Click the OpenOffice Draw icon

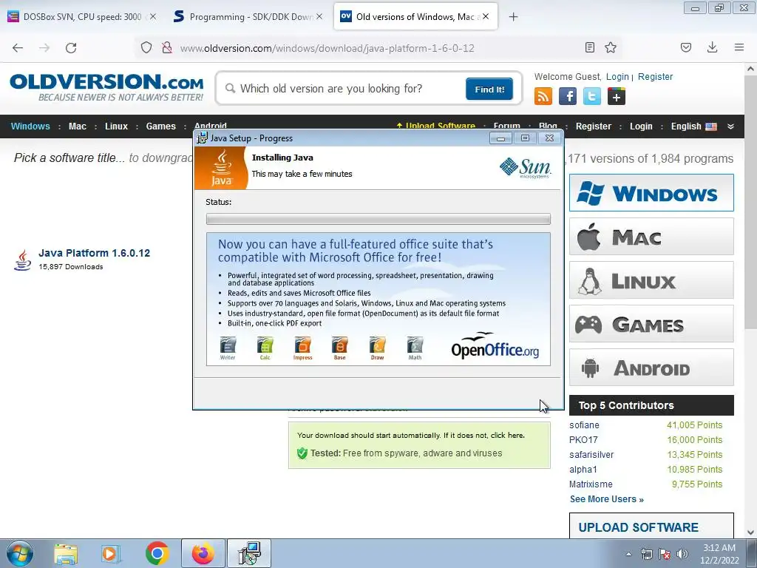coord(377,348)
